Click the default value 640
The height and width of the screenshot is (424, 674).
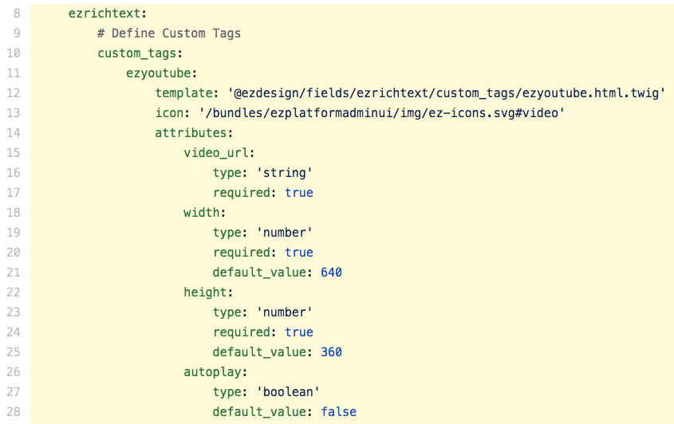point(331,273)
